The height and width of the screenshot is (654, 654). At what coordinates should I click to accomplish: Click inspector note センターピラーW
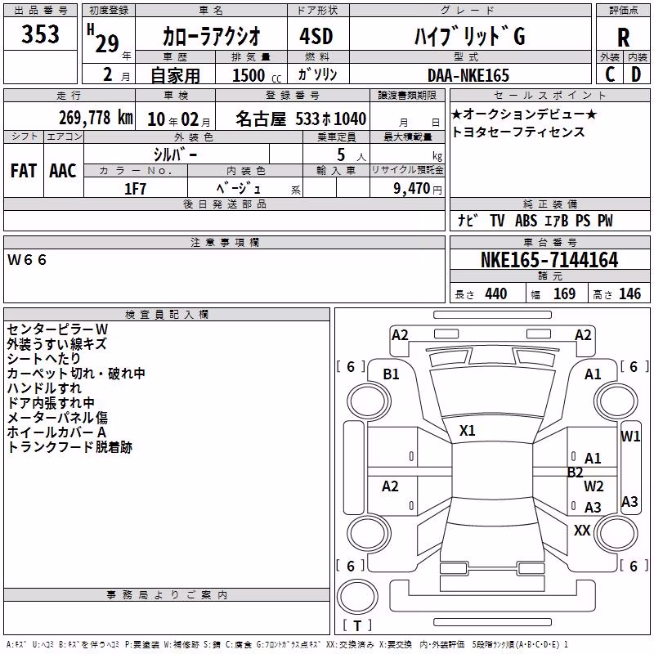click(x=57, y=329)
